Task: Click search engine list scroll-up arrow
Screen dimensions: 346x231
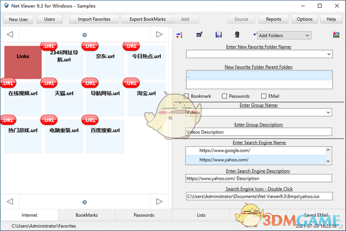Action: [328, 150]
